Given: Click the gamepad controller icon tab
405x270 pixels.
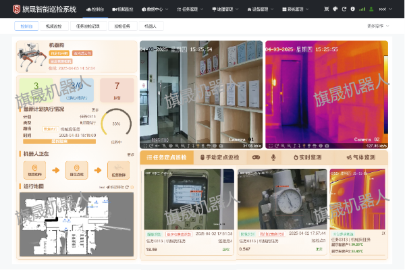Looking at the screenshot, I should click(256, 157).
